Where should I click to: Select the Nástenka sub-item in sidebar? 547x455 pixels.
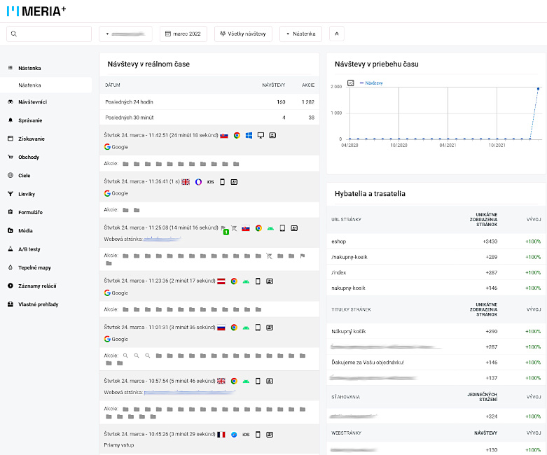(x=46, y=85)
